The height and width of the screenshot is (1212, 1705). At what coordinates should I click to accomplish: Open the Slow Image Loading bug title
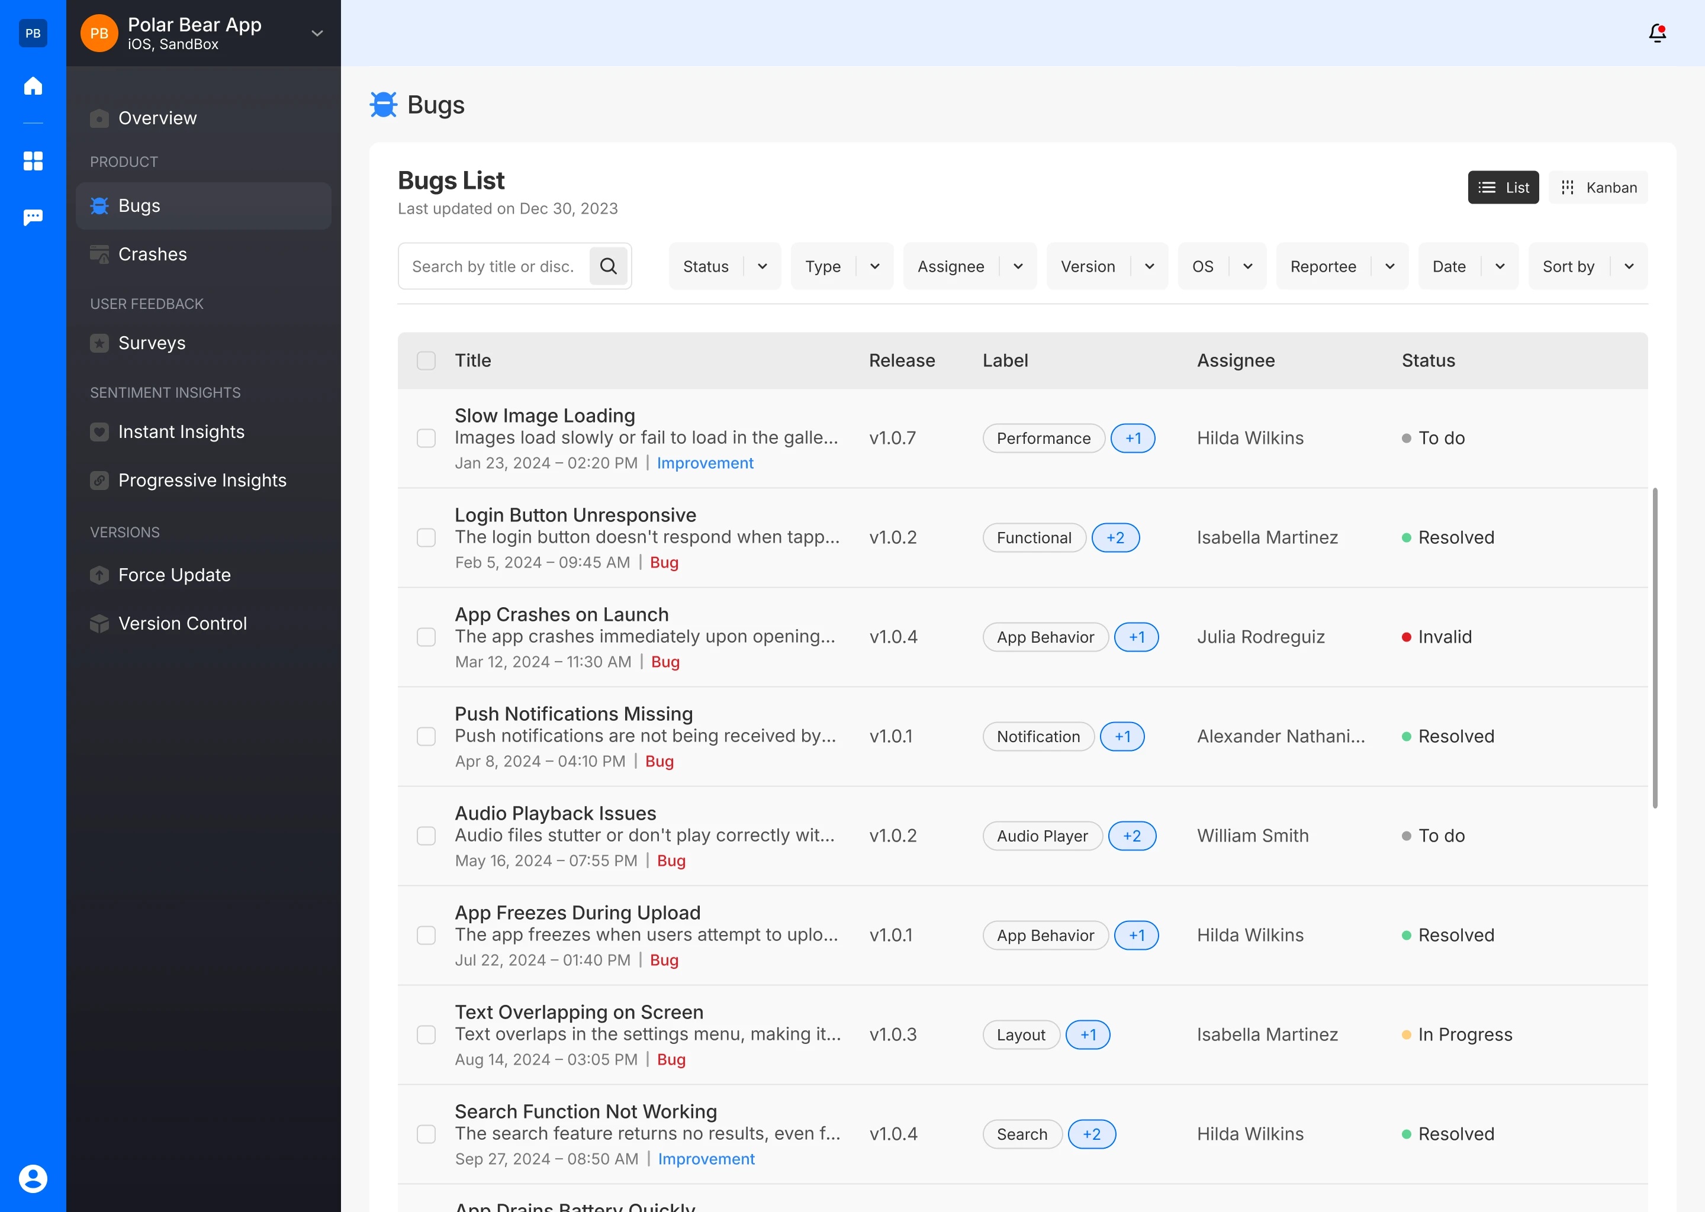coord(545,415)
